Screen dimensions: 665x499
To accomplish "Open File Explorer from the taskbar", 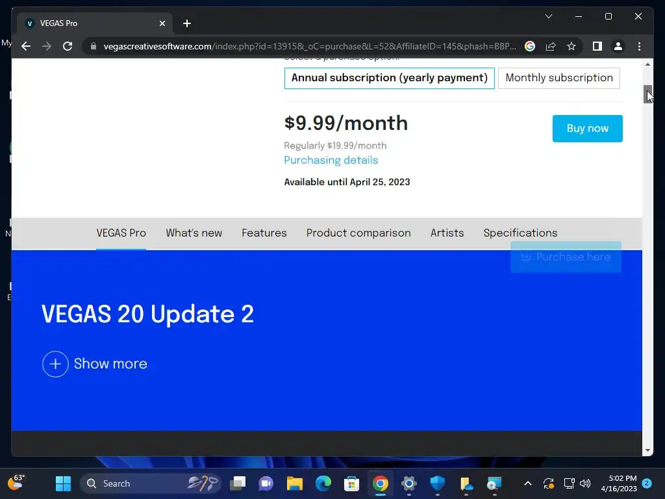I will (294, 483).
